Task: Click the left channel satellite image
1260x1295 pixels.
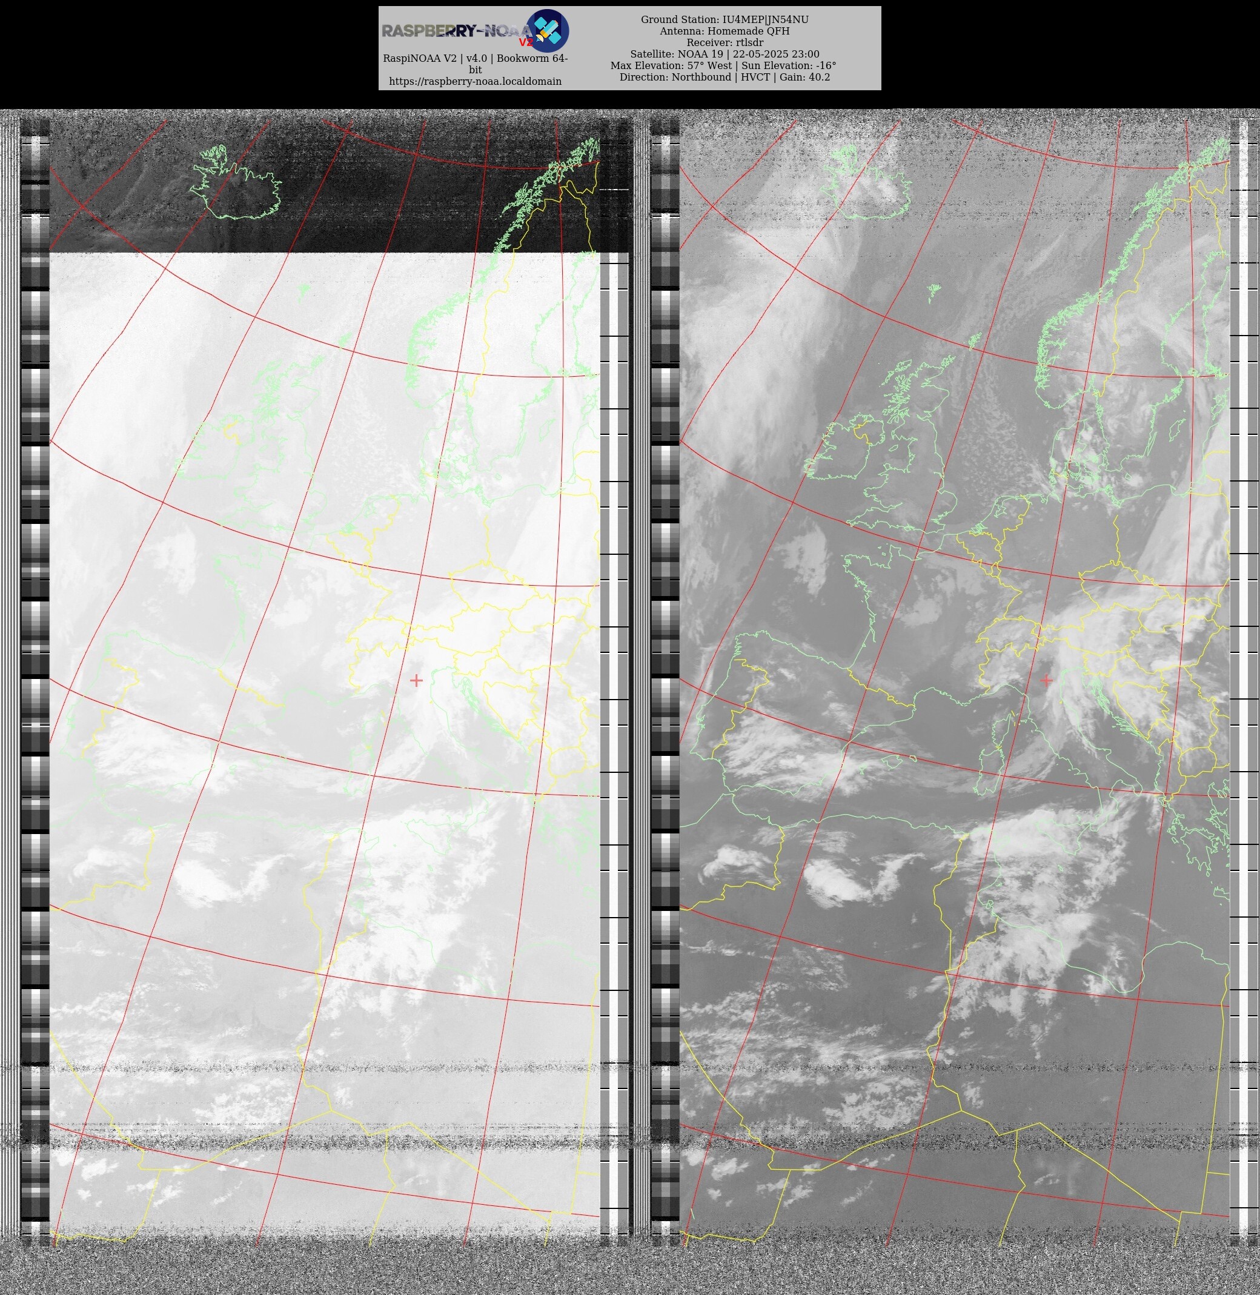Action: click(324, 681)
